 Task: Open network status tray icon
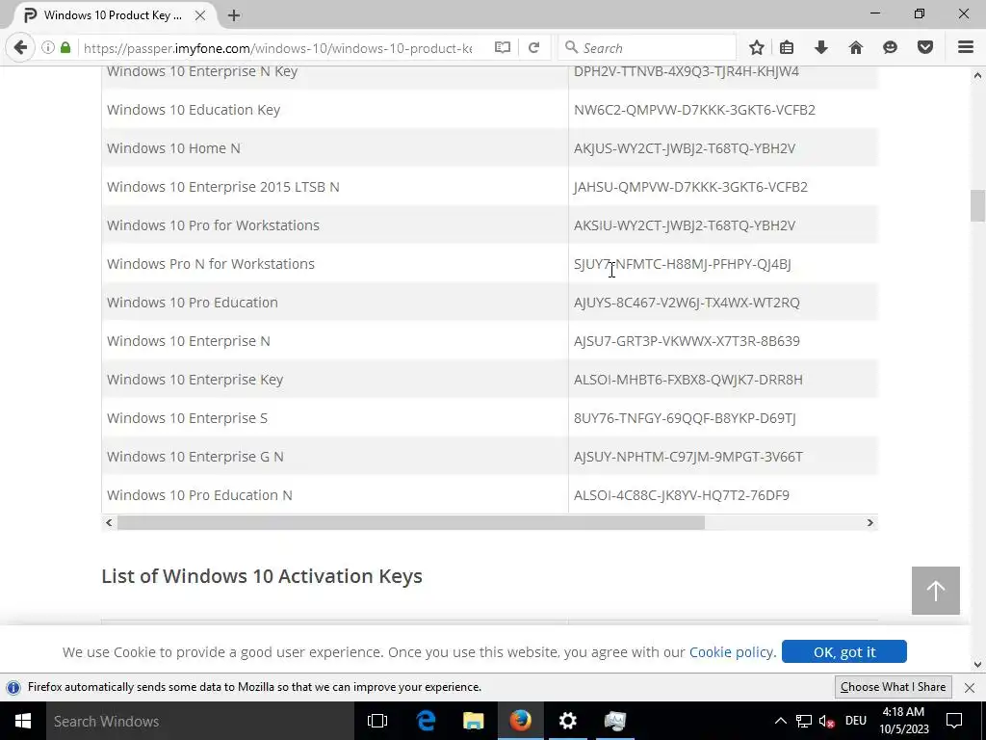[804, 721]
